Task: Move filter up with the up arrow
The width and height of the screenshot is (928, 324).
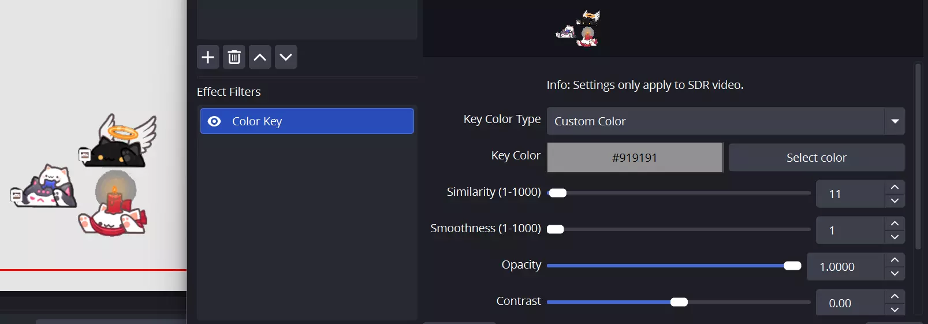Action: coord(260,57)
